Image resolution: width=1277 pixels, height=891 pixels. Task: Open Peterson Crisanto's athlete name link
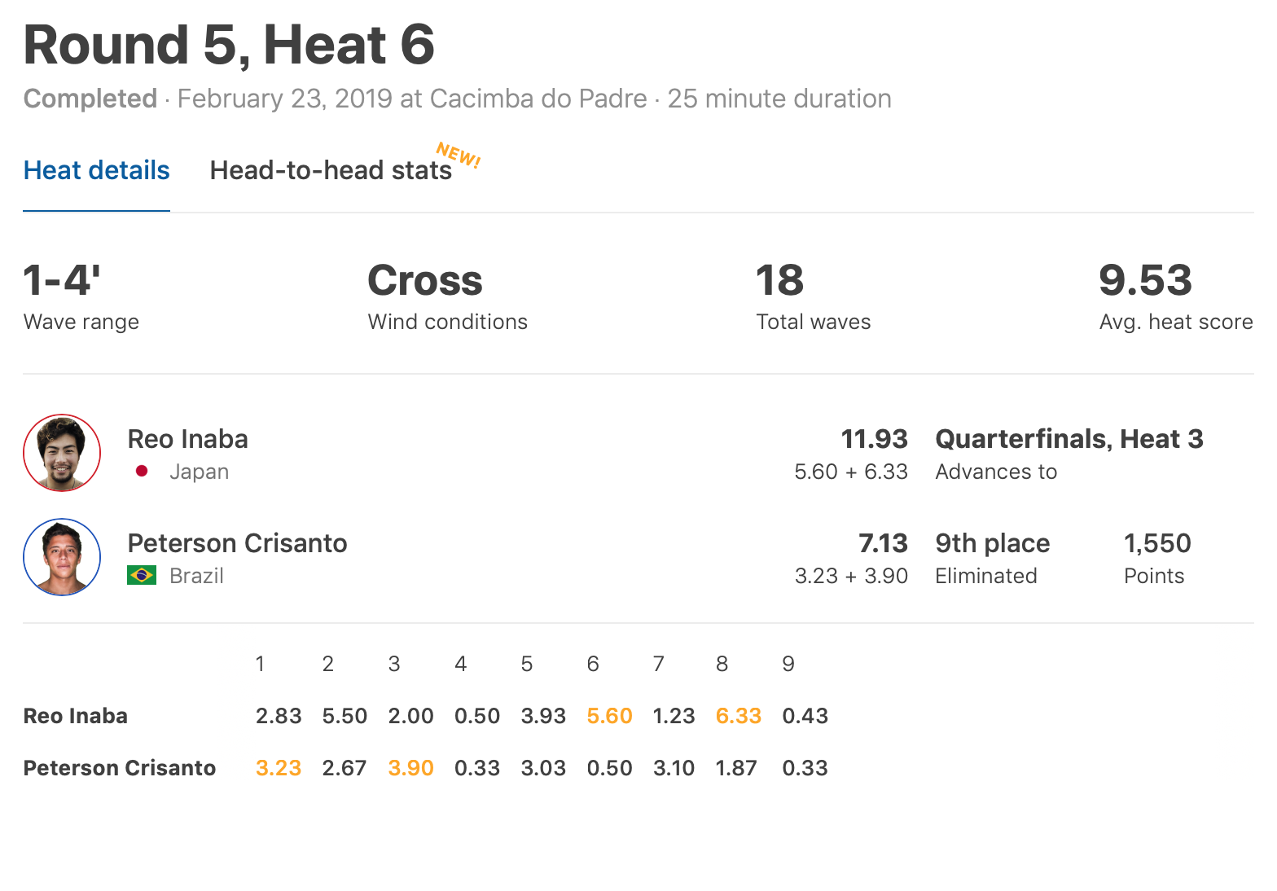237,543
